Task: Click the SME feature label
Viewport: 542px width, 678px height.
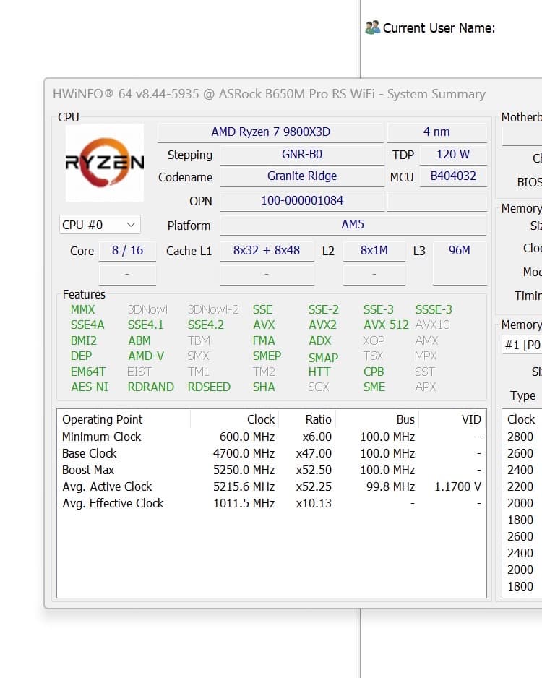Action: (374, 387)
